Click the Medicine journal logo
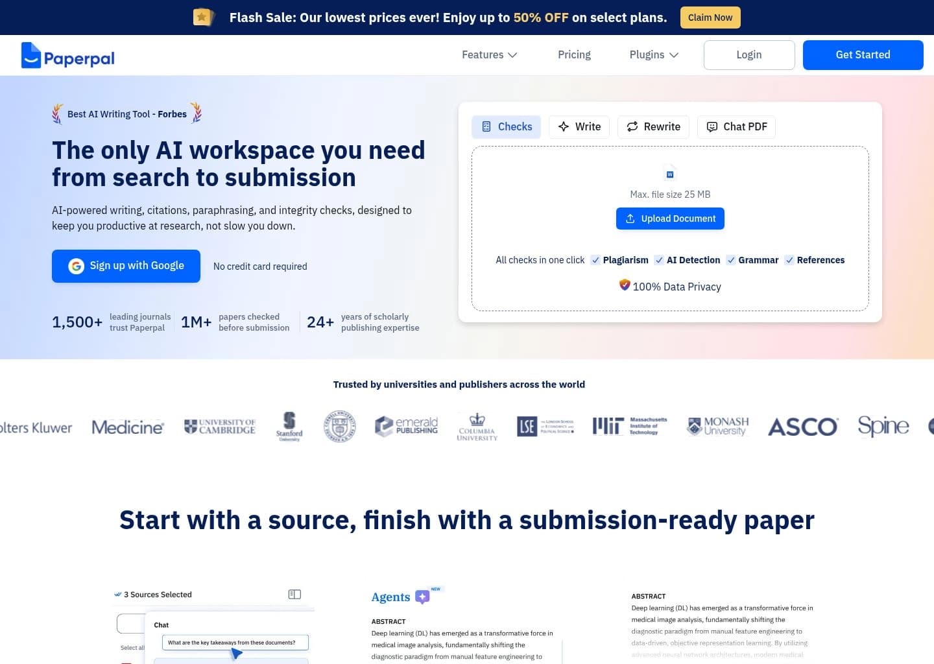934x664 pixels. click(x=128, y=427)
